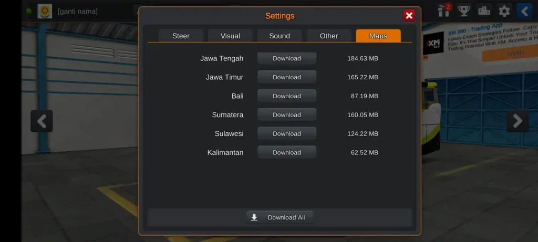Viewport: 538px width, 242px height.
Task: Open the gift rewards icon with badge
Action: (x=443, y=10)
